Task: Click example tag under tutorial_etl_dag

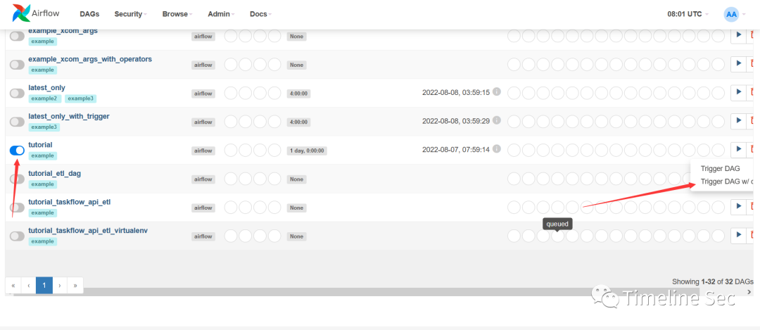Action: 43,184
